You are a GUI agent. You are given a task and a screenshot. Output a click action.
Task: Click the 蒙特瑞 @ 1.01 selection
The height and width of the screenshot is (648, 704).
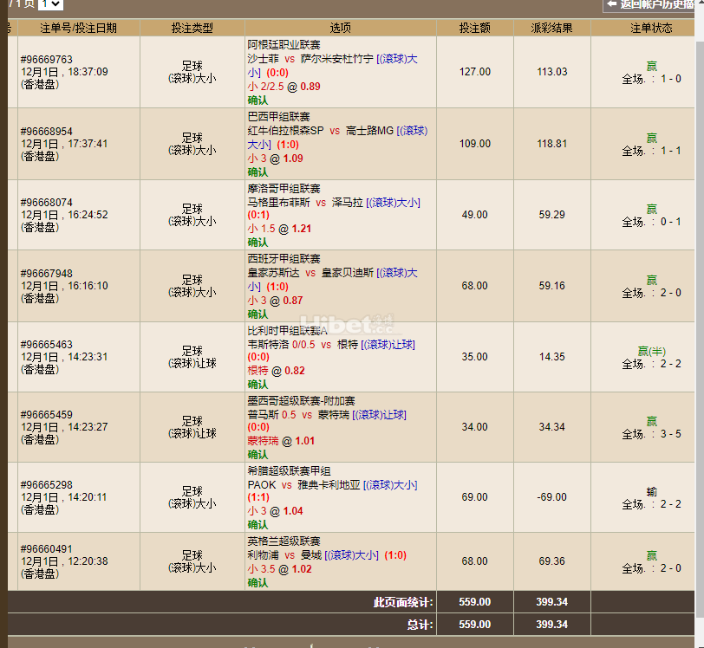[282, 440]
